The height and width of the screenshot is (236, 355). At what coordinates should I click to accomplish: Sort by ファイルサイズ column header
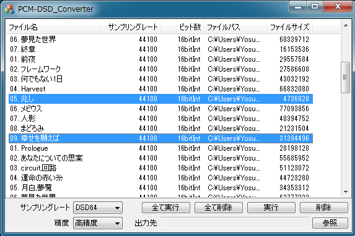289,27
